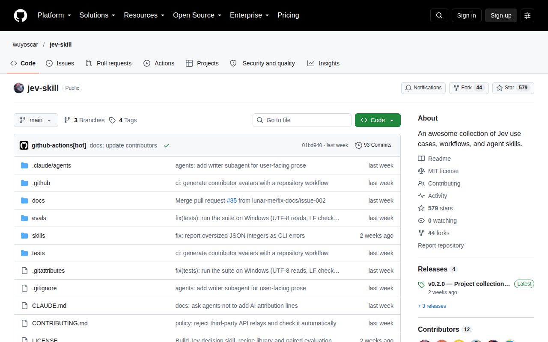
Task: Click the pulse icon beside Activity
Action: pos(421,196)
